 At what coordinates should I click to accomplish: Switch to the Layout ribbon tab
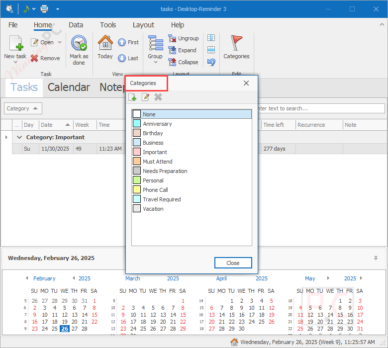tap(143, 25)
